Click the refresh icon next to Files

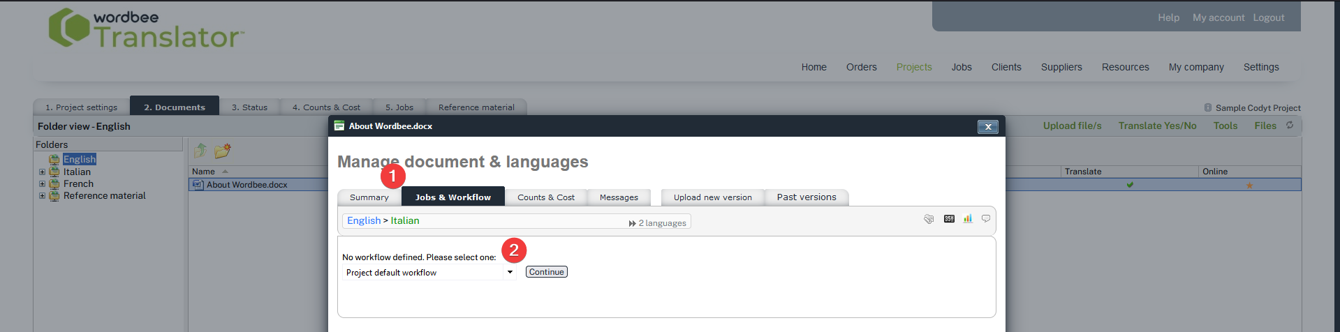coord(1290,126)
